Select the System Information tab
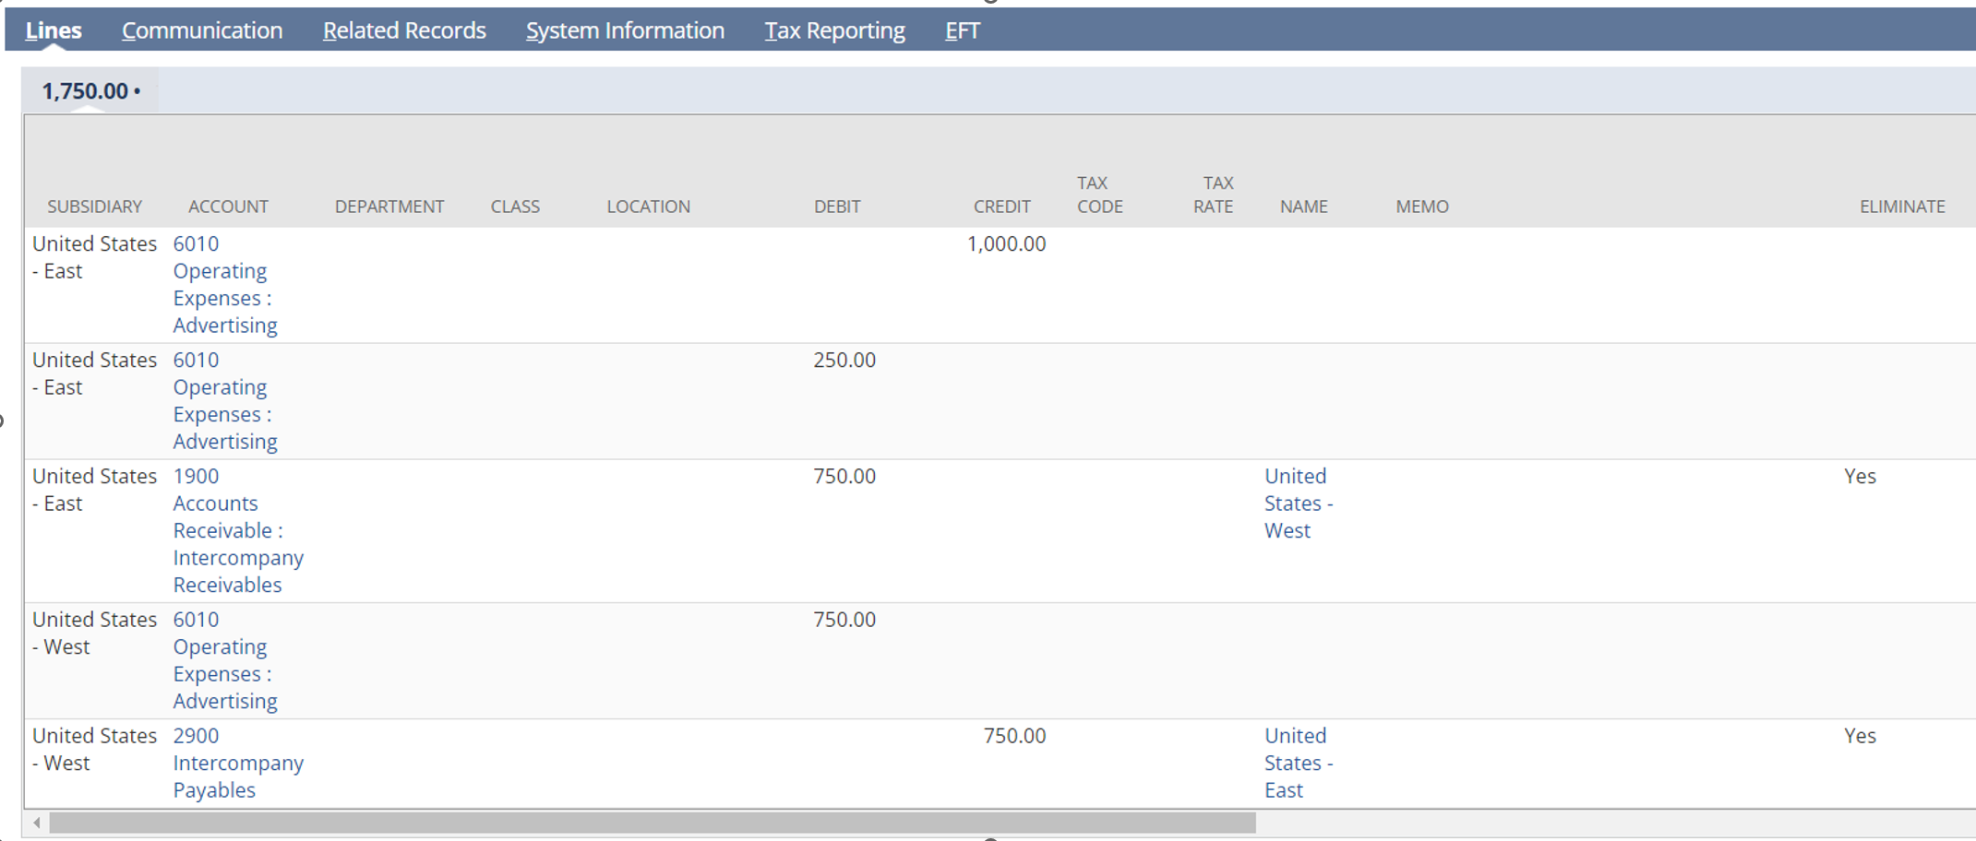1976x841 pixels. click(625, 30)
